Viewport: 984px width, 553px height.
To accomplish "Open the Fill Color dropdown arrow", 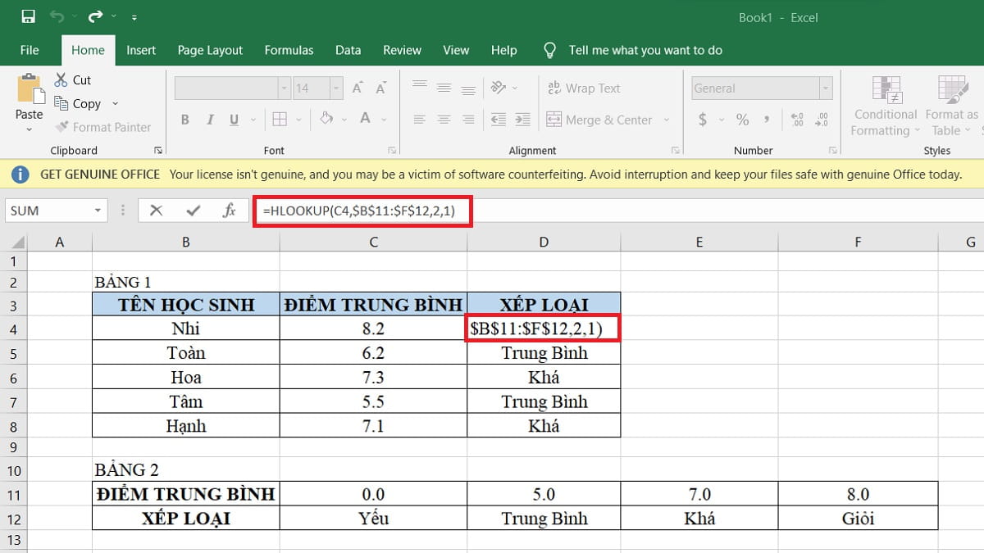I will pos(344,119).
